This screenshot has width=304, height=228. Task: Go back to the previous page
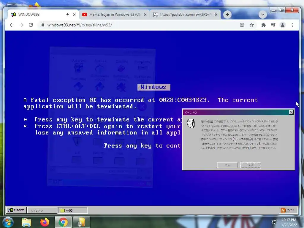(x=12, y=25)
